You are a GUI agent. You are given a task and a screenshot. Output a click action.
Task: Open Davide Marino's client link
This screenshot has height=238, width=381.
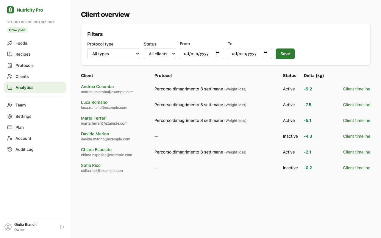95,134
